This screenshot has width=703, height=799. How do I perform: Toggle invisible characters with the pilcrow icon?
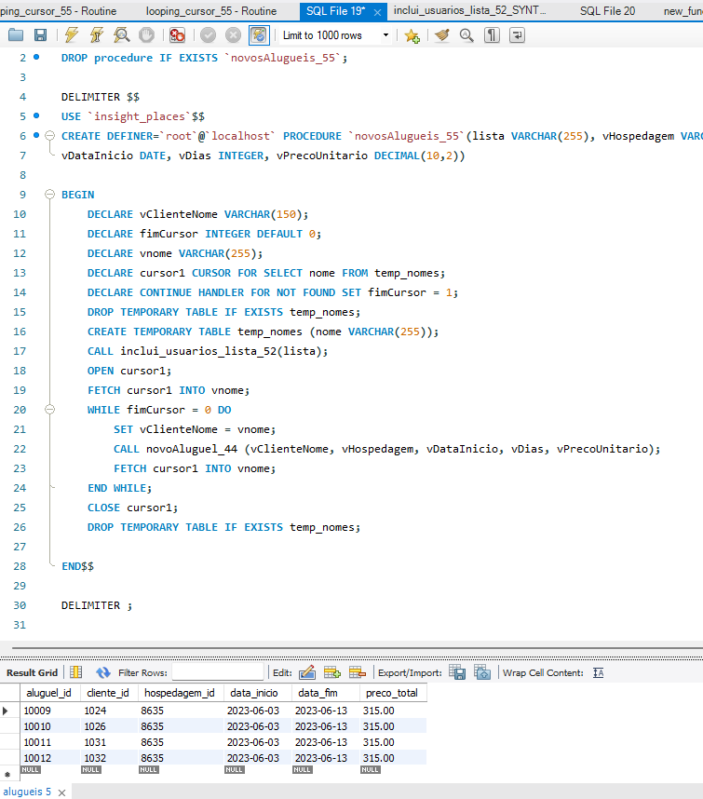(x=492, y=35)
